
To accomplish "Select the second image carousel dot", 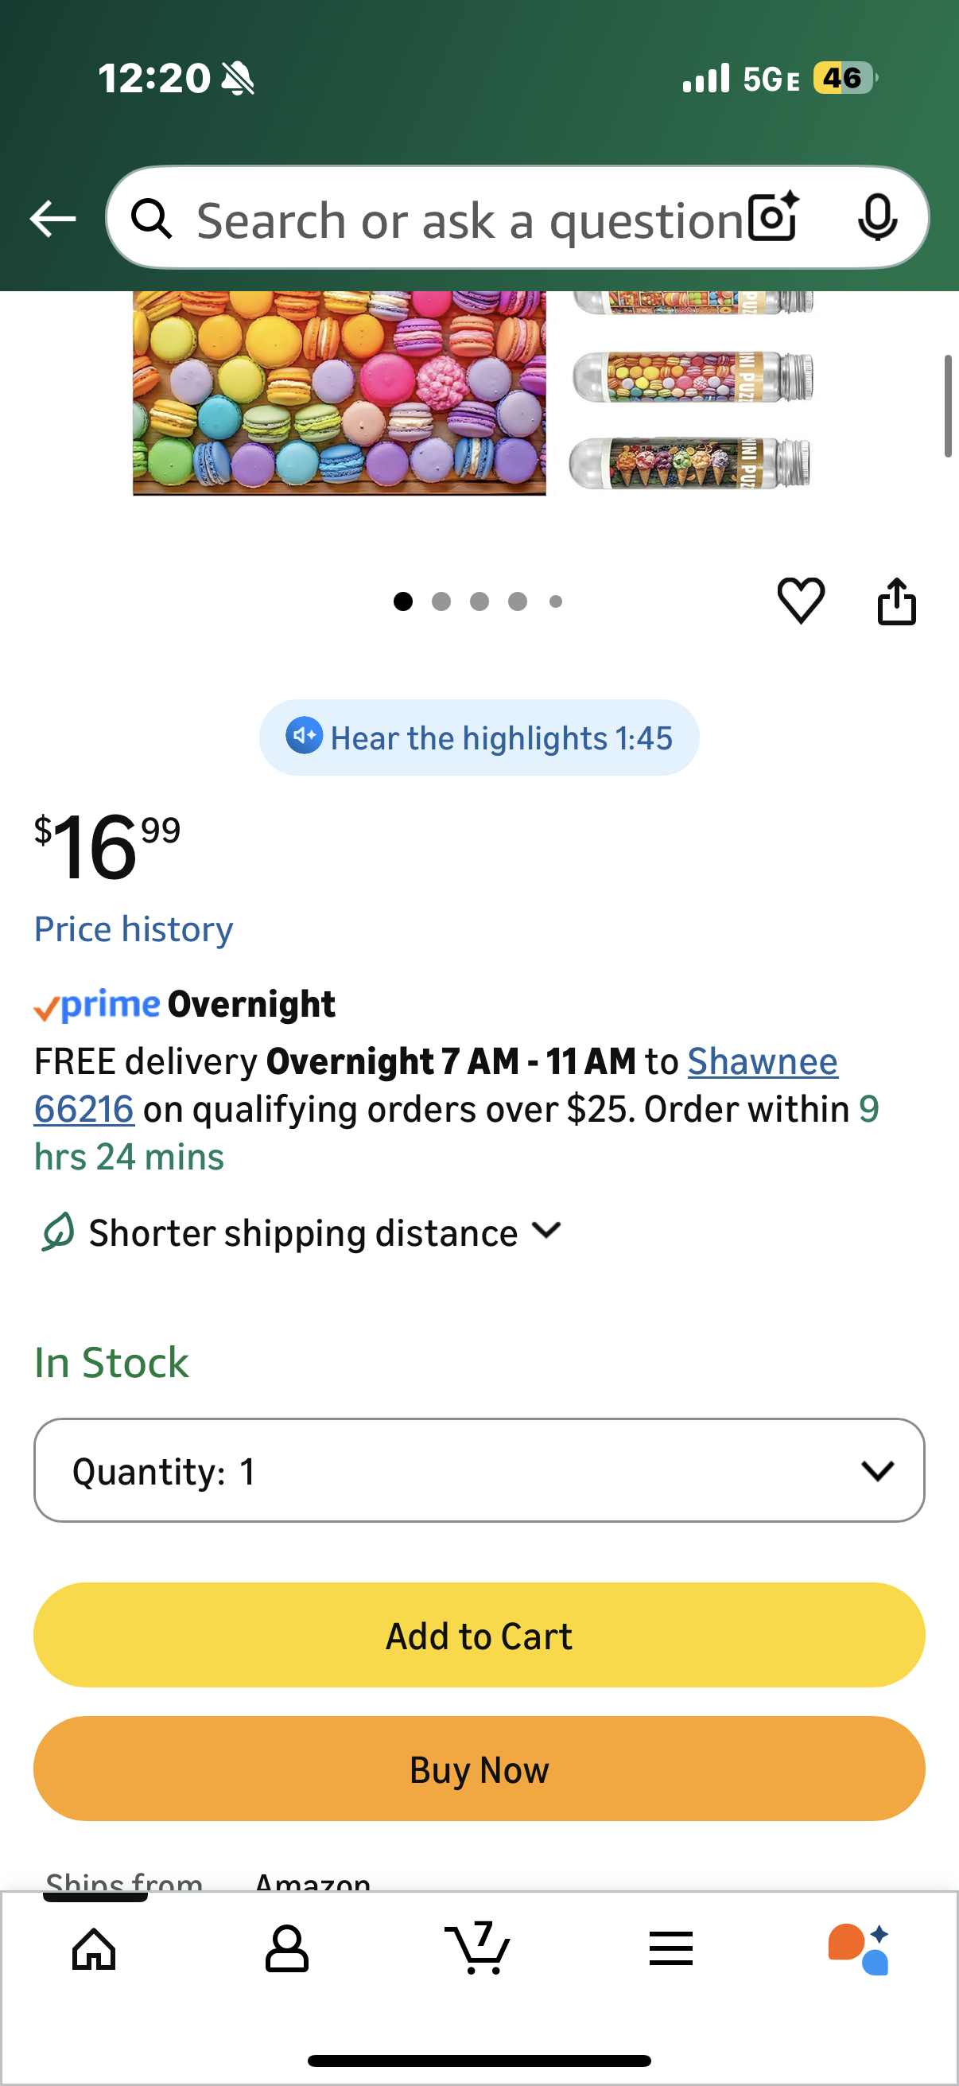I will [x=441, y=601].
